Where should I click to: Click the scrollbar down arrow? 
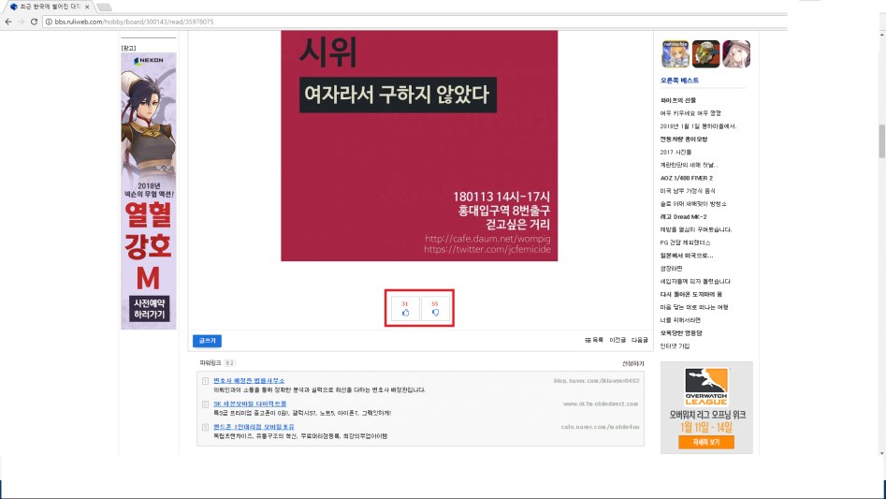coord(881,453)
